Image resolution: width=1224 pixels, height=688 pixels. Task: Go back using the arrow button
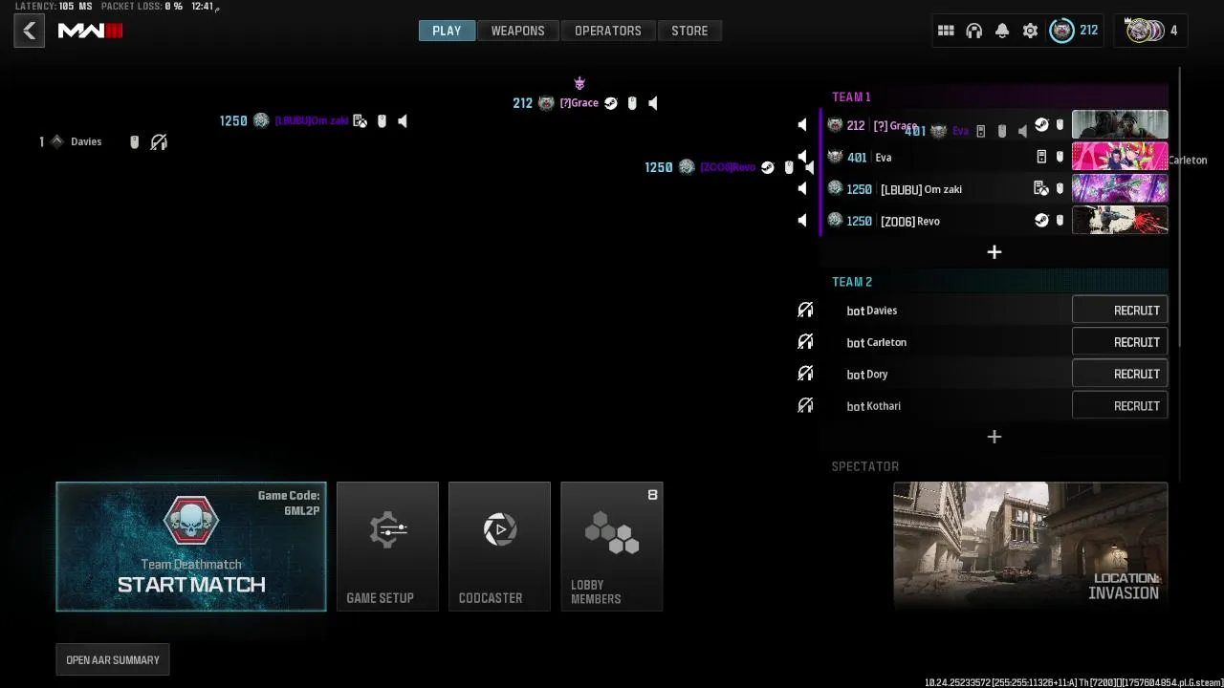(29, 31)
